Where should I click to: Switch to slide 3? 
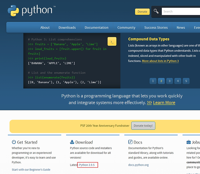[x=170, y=81]
